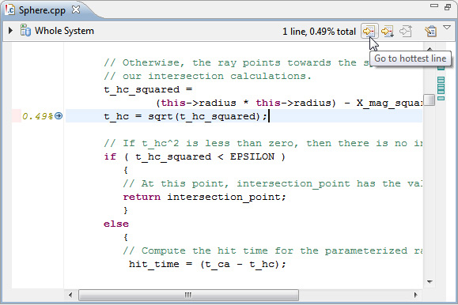Click the blue arrow marker beside 0.49%
The height and width of the screenshot is (305, 458).
59,116
